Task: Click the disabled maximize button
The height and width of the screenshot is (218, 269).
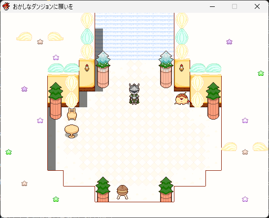Action: 235,6
